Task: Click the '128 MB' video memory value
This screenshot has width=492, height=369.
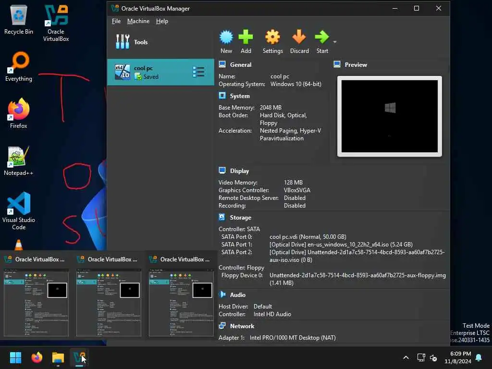Action: tap(293, 183)
